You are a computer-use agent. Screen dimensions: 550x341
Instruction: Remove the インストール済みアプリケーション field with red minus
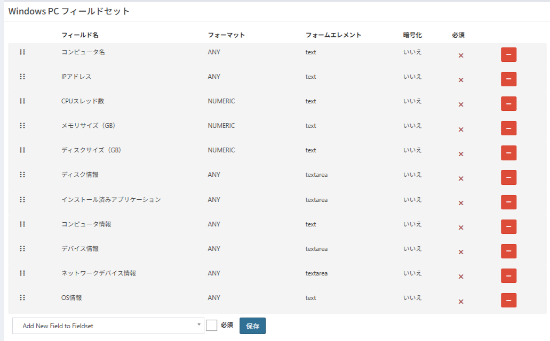click(x=508, y=202)
